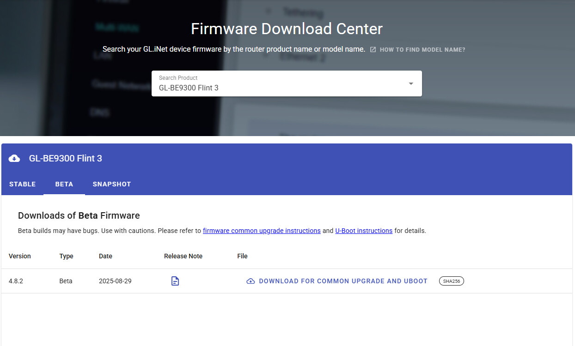Select the BETA tab
The image size is (575, 346).
(x=64, y=184)
